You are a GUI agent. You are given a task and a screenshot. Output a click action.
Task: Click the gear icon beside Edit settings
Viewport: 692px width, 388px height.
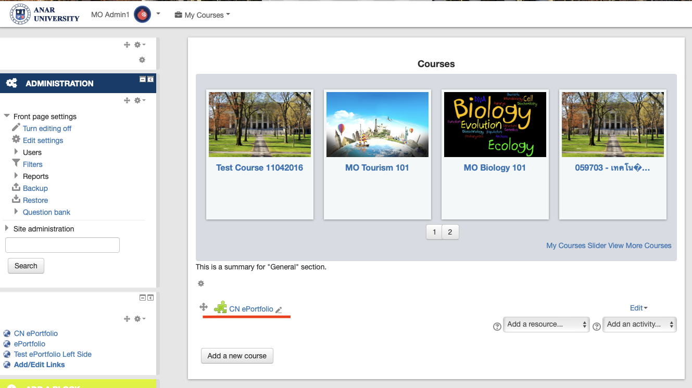coord(16,139)
